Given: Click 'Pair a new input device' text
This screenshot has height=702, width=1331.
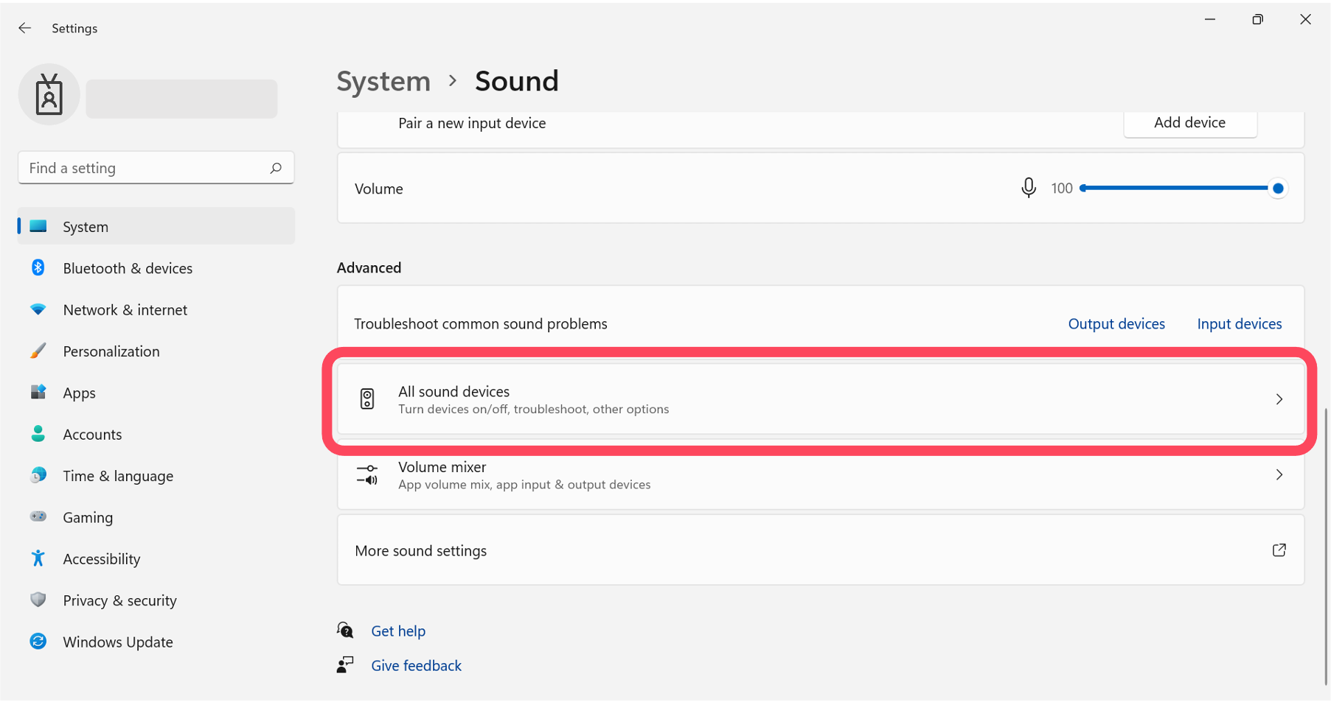Looking at the screenshot, I should tap(472, 123).
